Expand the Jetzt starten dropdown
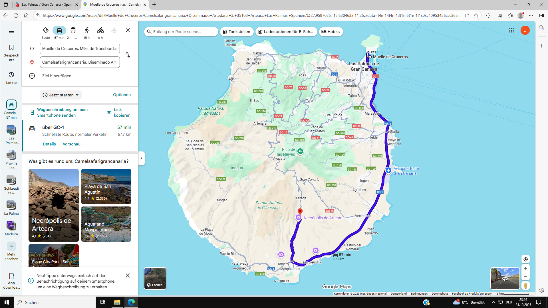Screen dimensions: 548x308 pyautogui.click(x=61, y=95)
